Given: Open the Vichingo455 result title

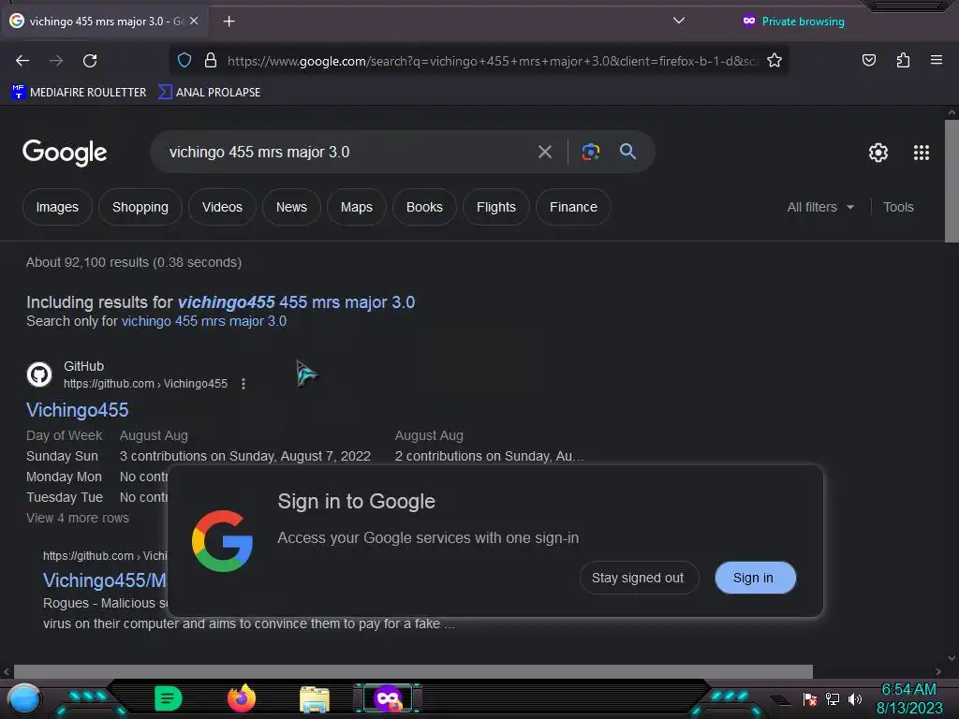Looking at the screenshot, I should click(77, 410).
